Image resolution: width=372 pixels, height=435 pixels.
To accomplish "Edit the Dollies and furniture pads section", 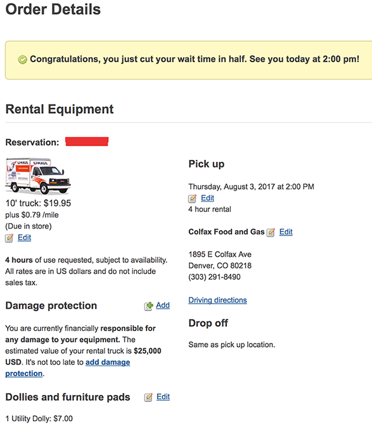I will [x=163, y=397].
